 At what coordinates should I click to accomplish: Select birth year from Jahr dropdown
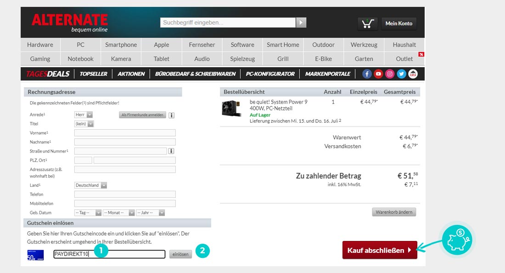click(151, 213)
